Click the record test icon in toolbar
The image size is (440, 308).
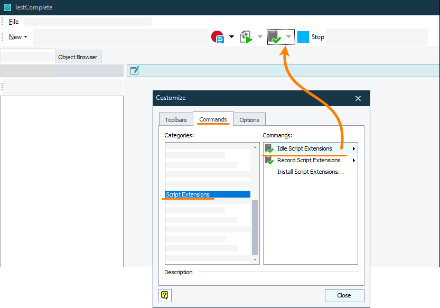(218, 37)
